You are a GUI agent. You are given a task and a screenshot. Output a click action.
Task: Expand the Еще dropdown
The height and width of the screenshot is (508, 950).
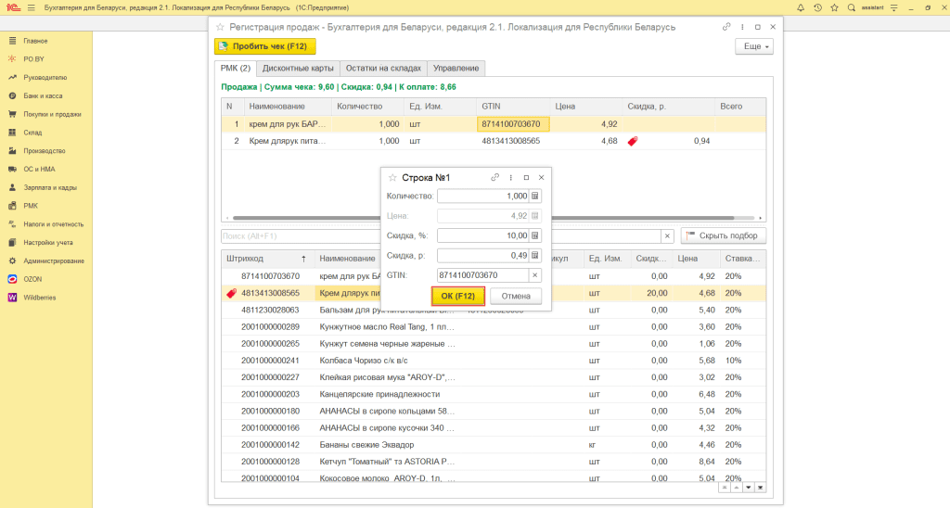(x=754, y=46)
